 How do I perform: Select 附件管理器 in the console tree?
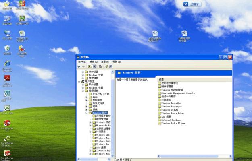102,119
